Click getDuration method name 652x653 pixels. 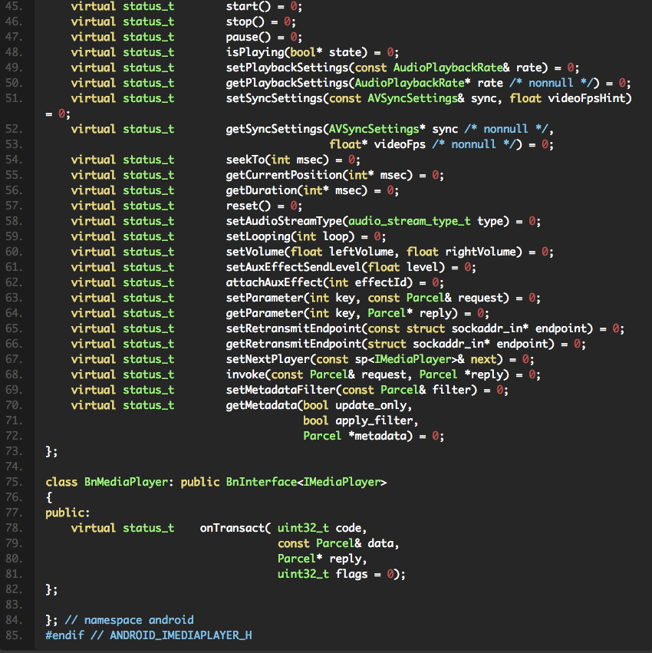coord(262,191)
